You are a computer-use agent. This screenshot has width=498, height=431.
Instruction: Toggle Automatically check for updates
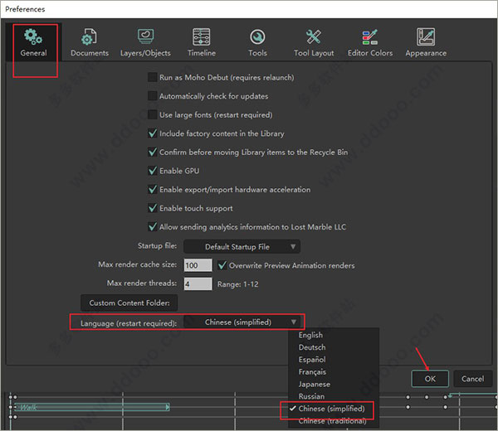153,96
